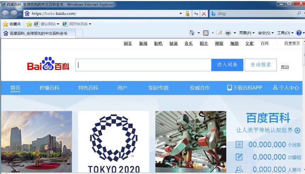Select the 用户 nav item
Screen dimensions: 305x174
[x=122, y=88]
